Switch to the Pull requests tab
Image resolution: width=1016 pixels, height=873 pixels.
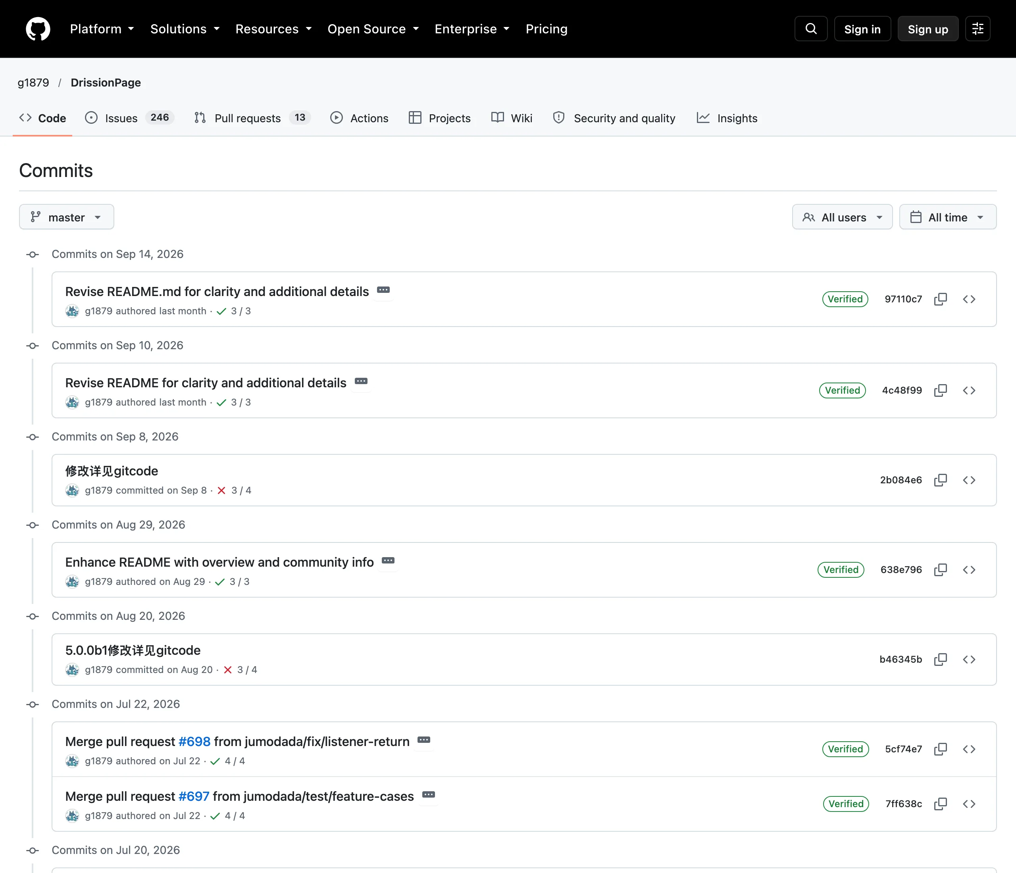click(x=252, y=118)
